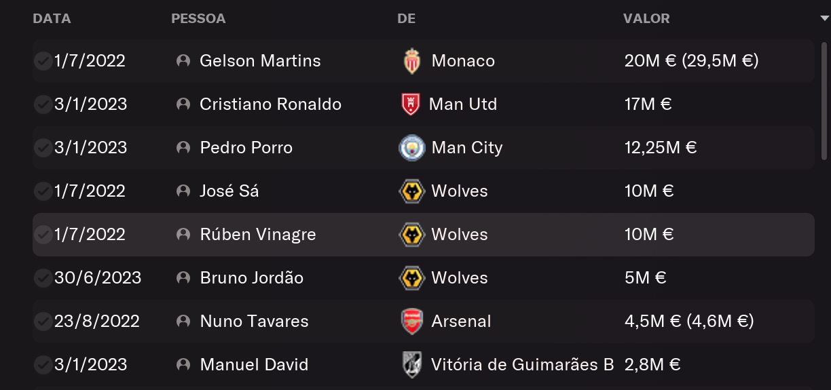Sort by the DATA column header

pyautogui.click(x=52, y=19)
